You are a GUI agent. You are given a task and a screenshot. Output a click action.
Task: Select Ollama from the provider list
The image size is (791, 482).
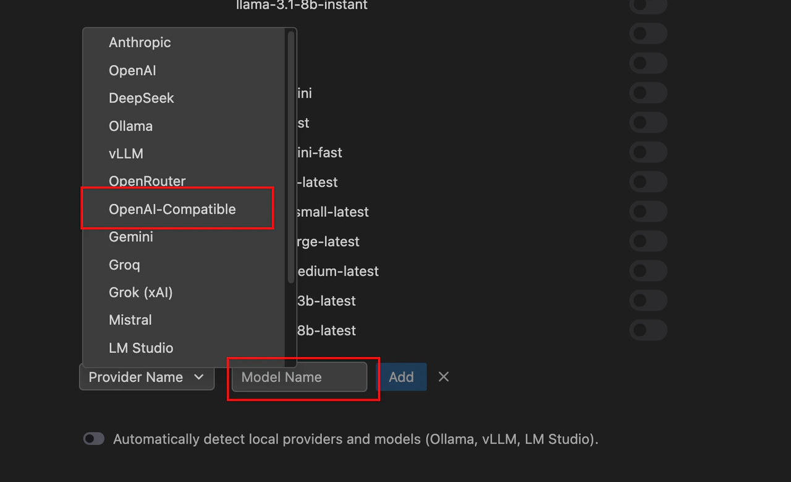(184, 126)
